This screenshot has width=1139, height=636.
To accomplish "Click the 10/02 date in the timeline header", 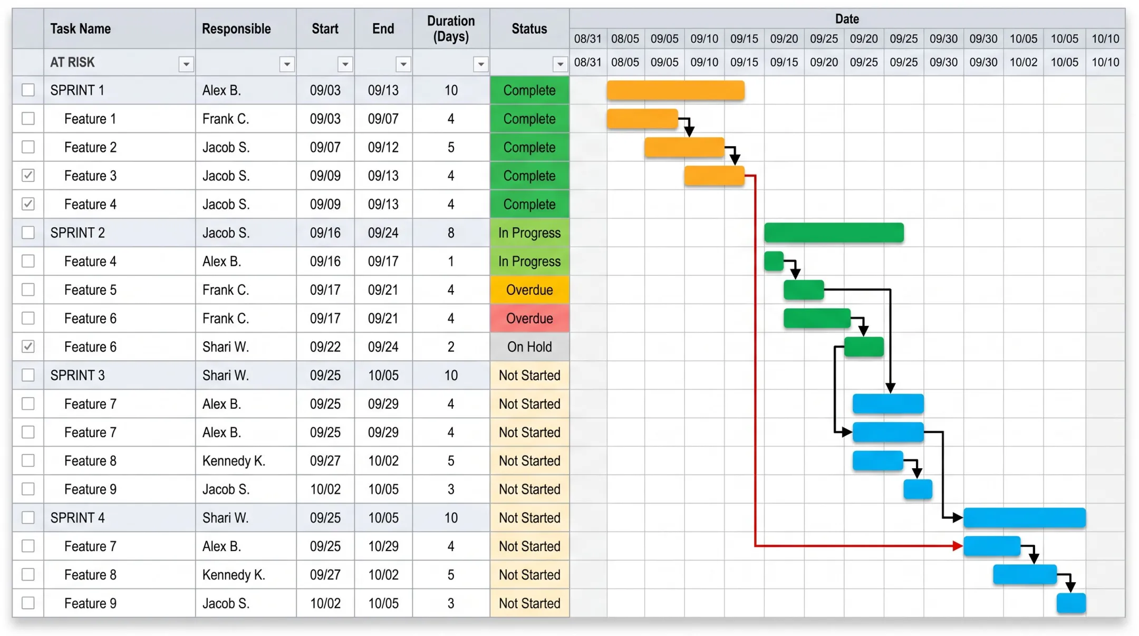I will click(x=1024, y=62).
